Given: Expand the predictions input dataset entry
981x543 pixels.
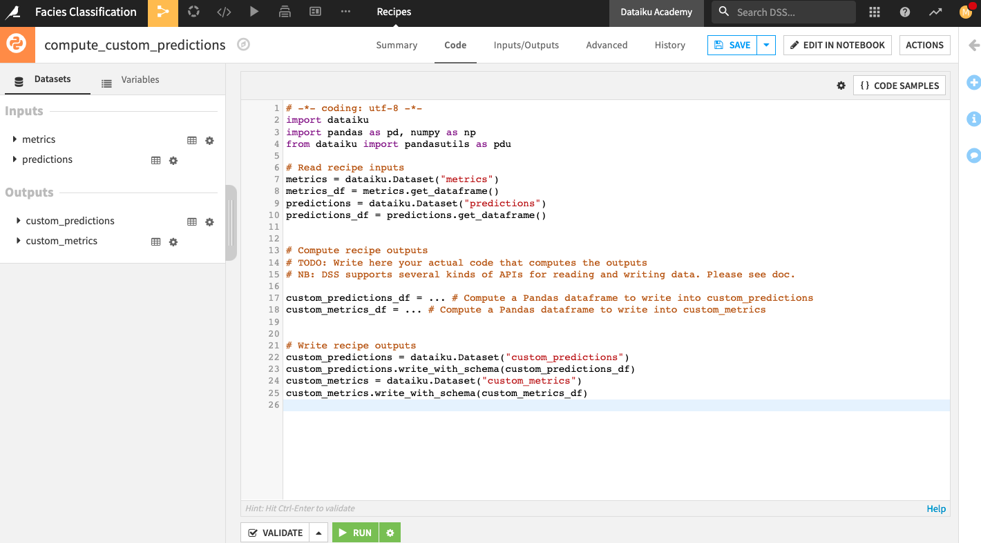Looking at the screenshot, I should click(x=15, y=159).
